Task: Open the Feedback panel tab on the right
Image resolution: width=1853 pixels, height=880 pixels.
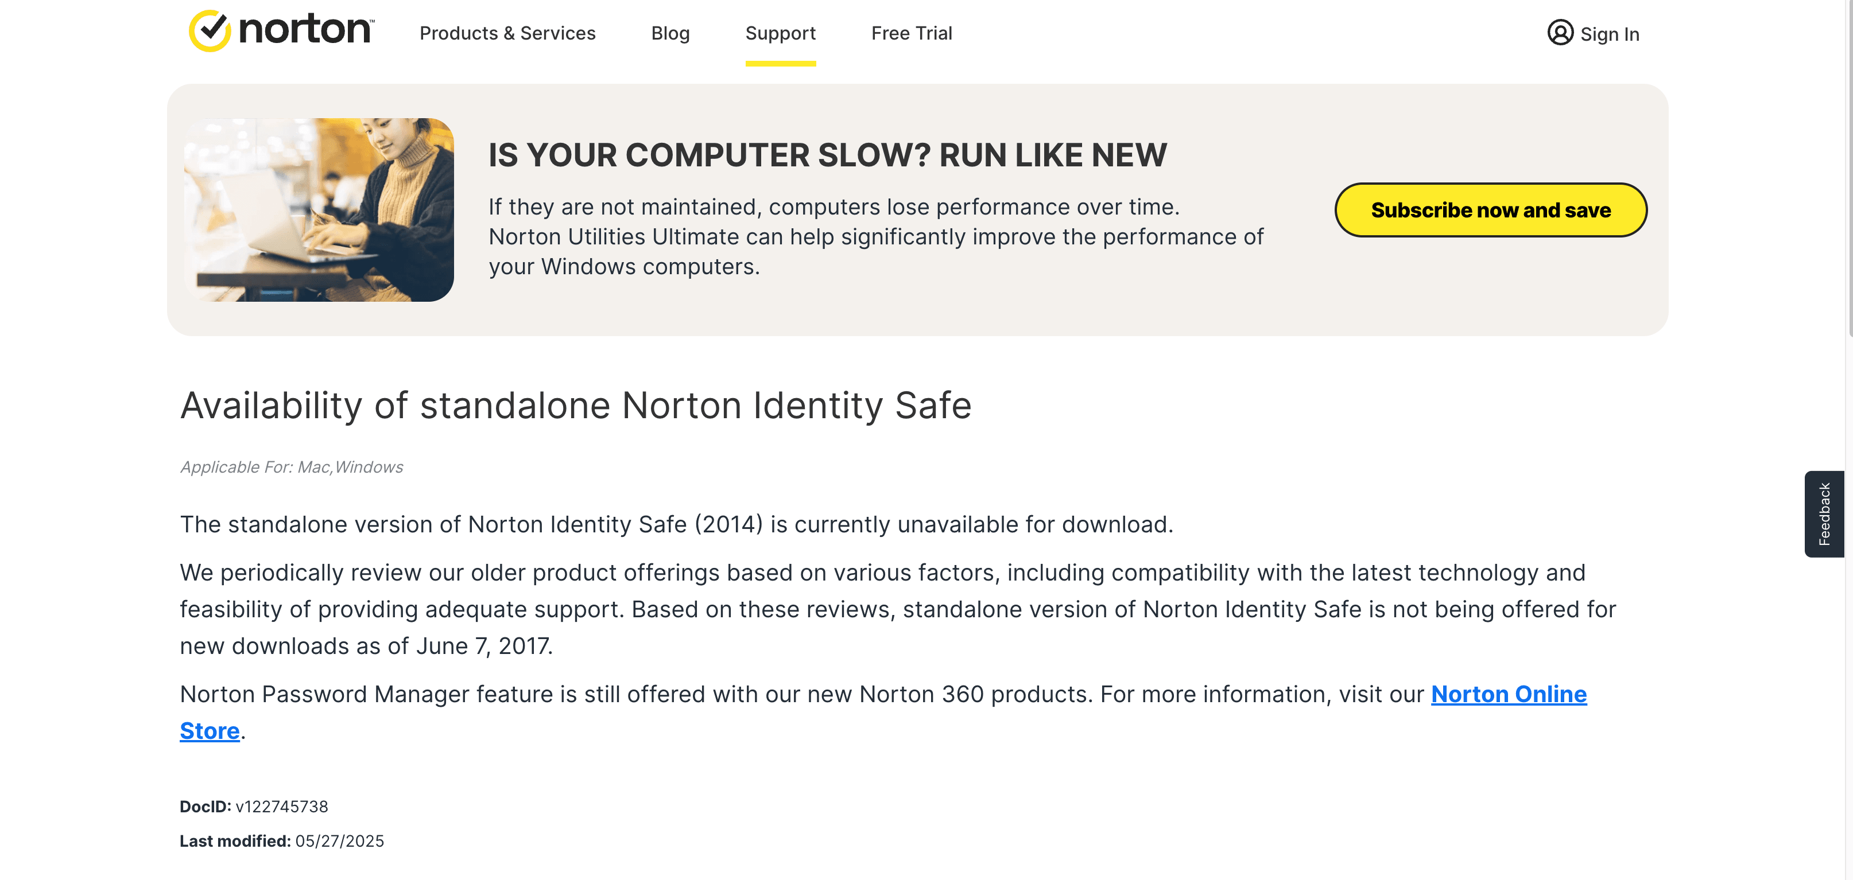Action: click(1825, 513)
